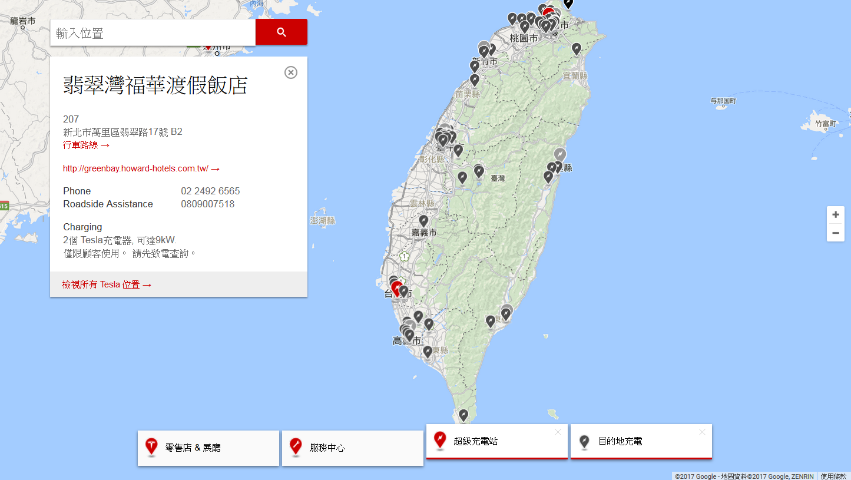Select the charger pin left of 臺灣 label
The width and height of the screenshot is (851, 480).
[x=479, y=171]
